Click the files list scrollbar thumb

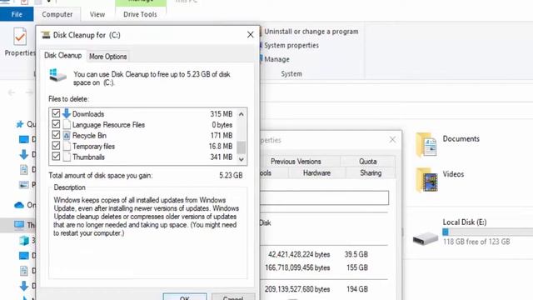(242, 147)
